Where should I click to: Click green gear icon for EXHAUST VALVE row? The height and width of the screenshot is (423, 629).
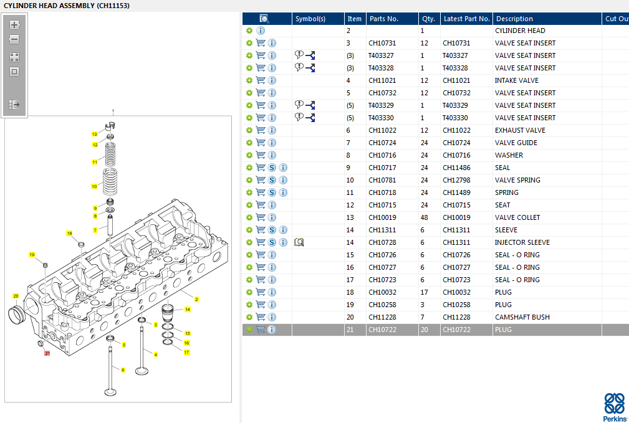click(x=249, y=130)
